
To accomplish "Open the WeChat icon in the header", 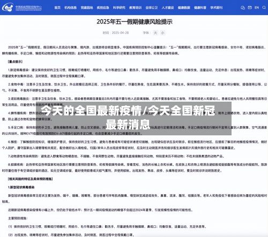I will tap(243, 7).
